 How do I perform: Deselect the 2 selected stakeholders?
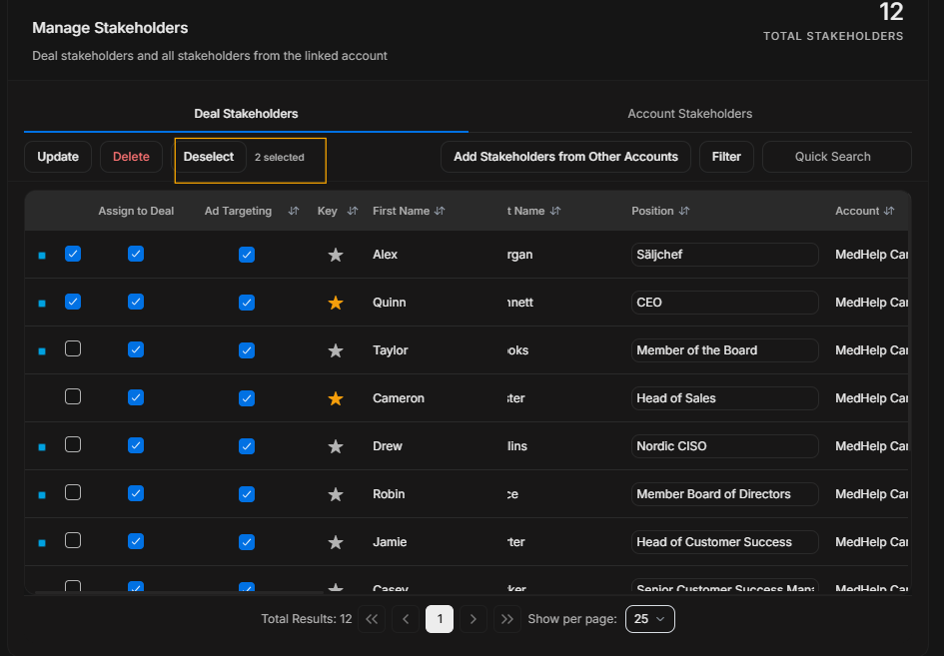point(209,157)
